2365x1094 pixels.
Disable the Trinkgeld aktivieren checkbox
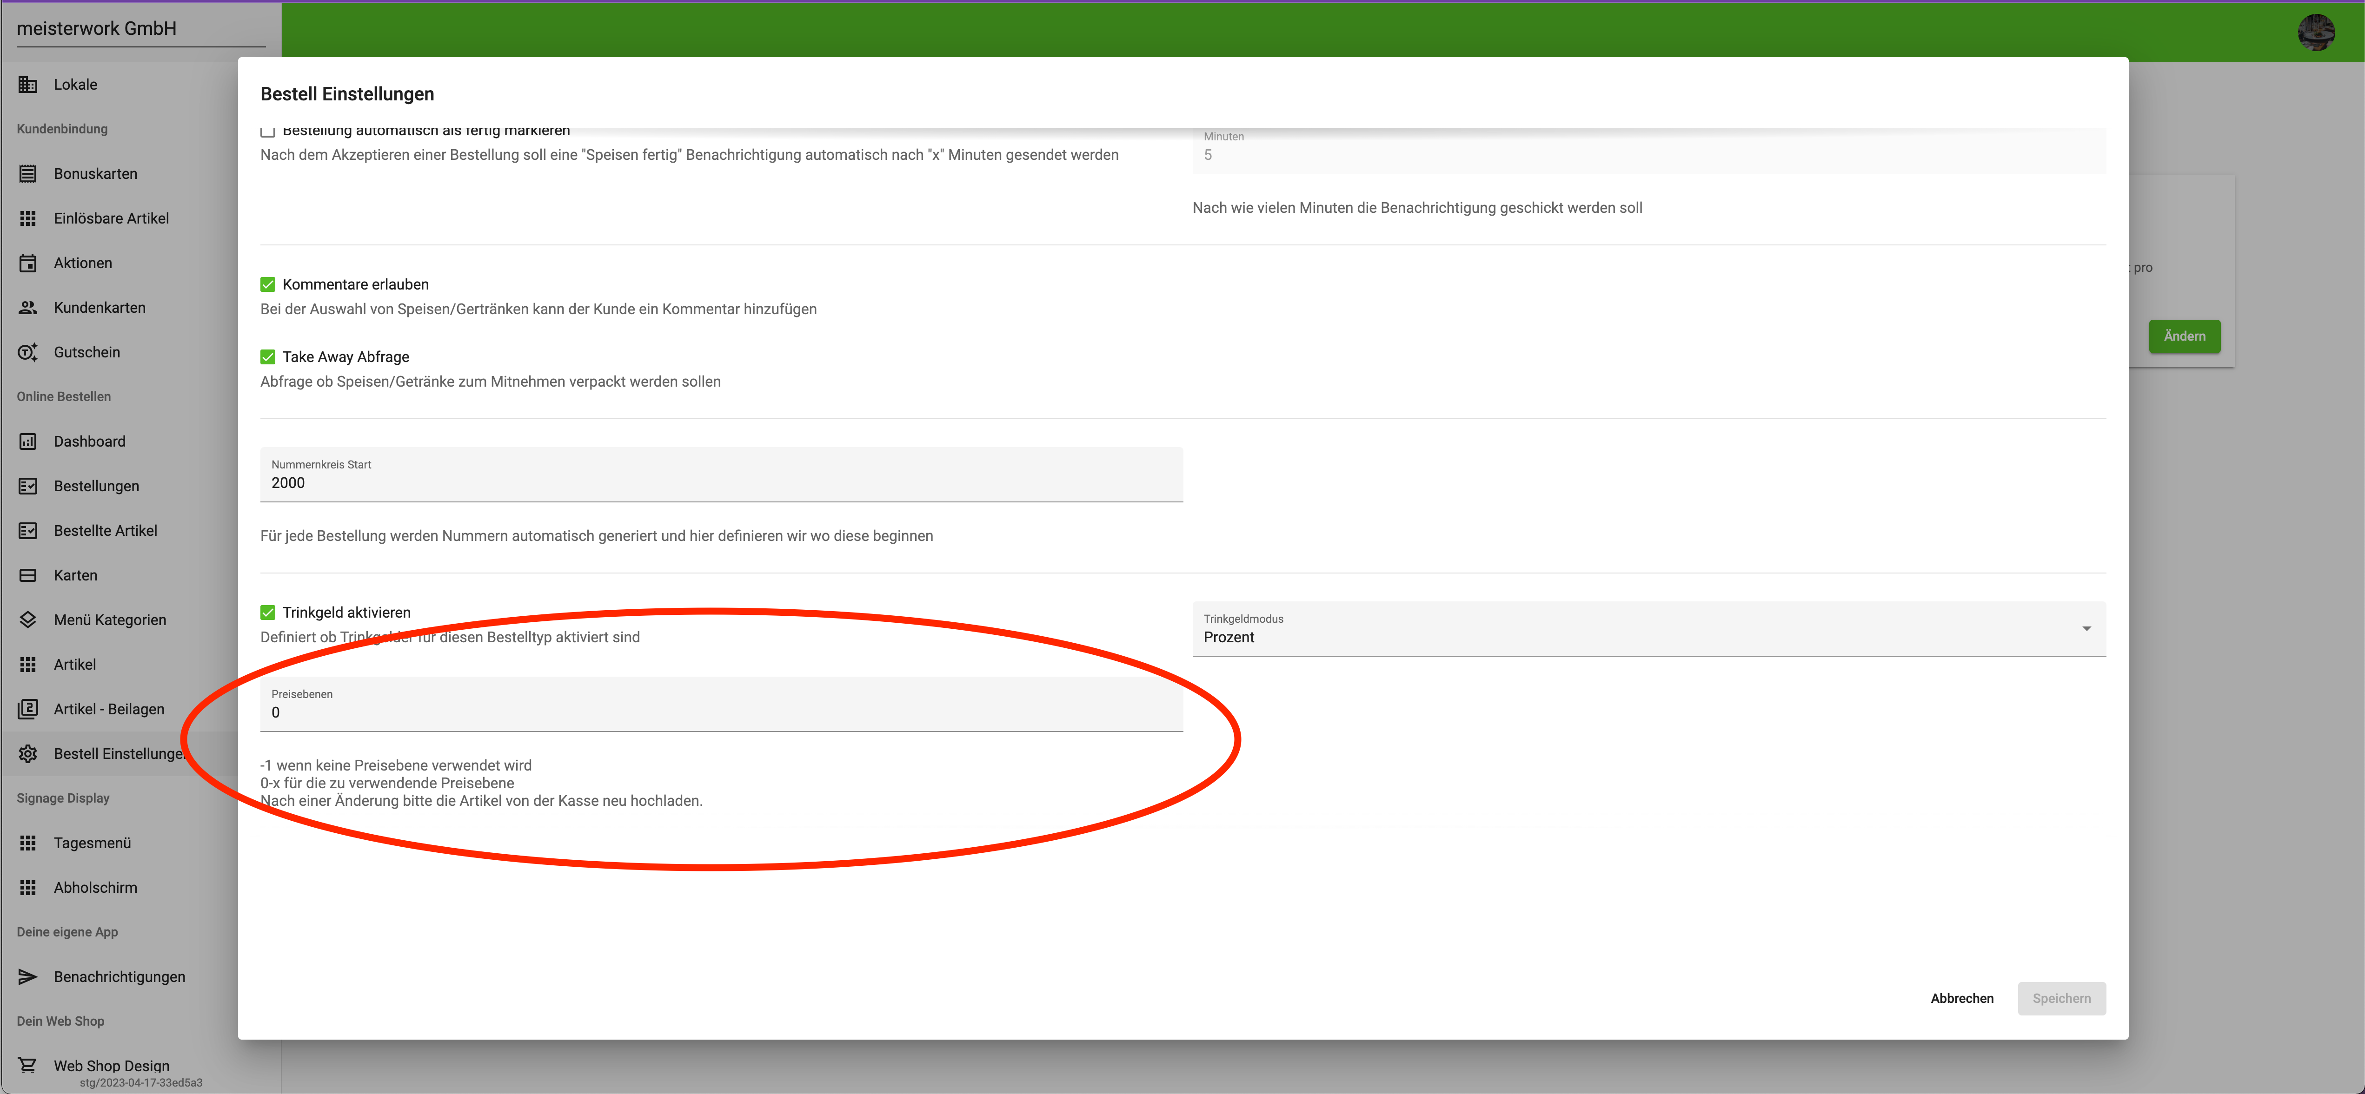pyautogui.click(x=268, y=612)
